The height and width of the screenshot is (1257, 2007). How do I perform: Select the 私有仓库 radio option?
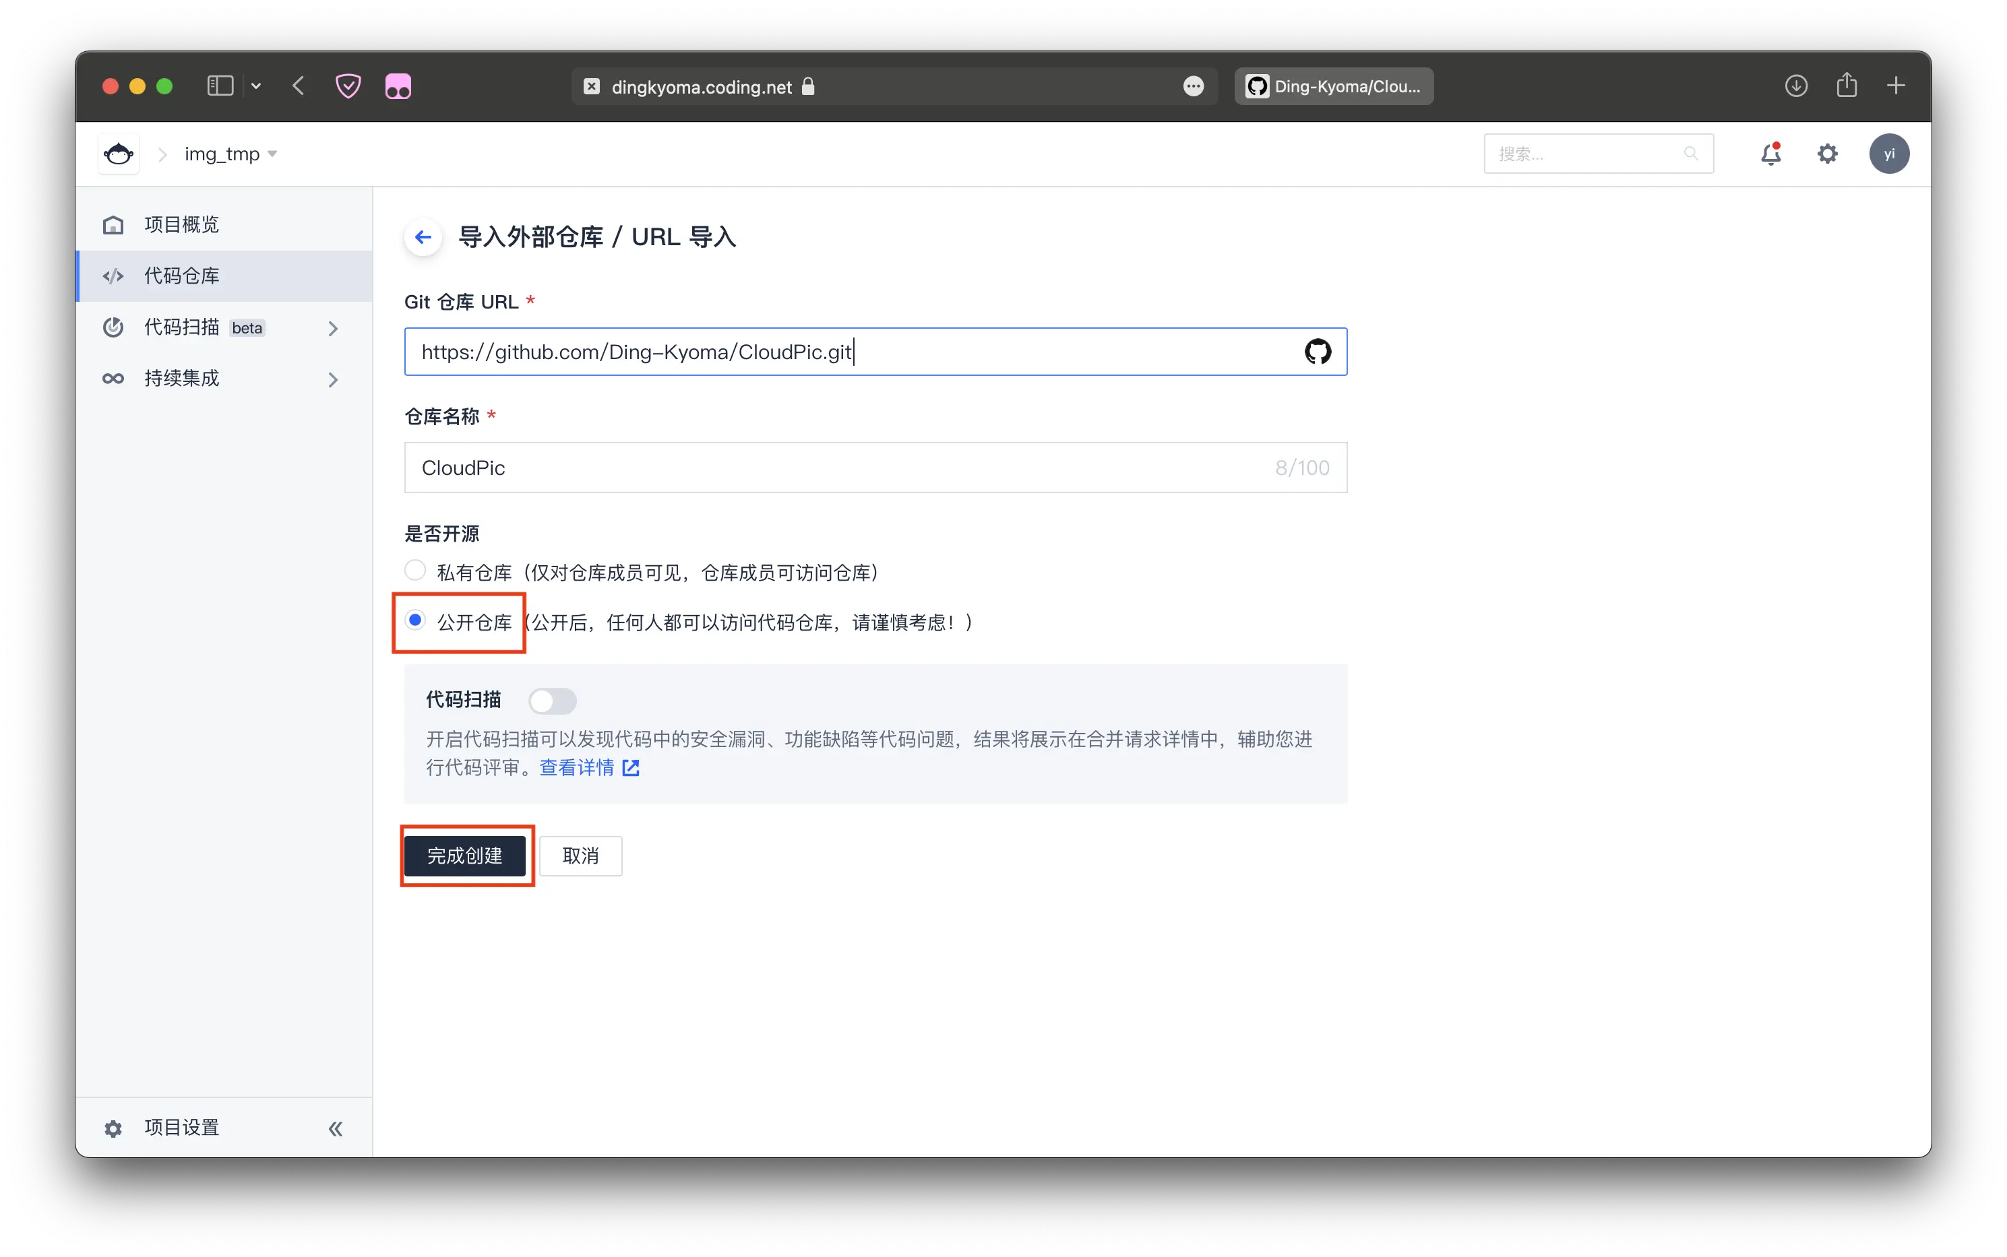pos(415,571)
